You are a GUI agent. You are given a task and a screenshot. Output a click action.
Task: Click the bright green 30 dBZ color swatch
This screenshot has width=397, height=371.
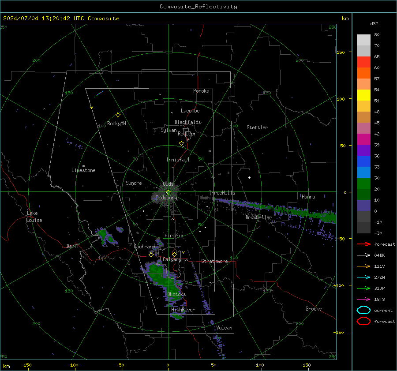pos(363,183)
